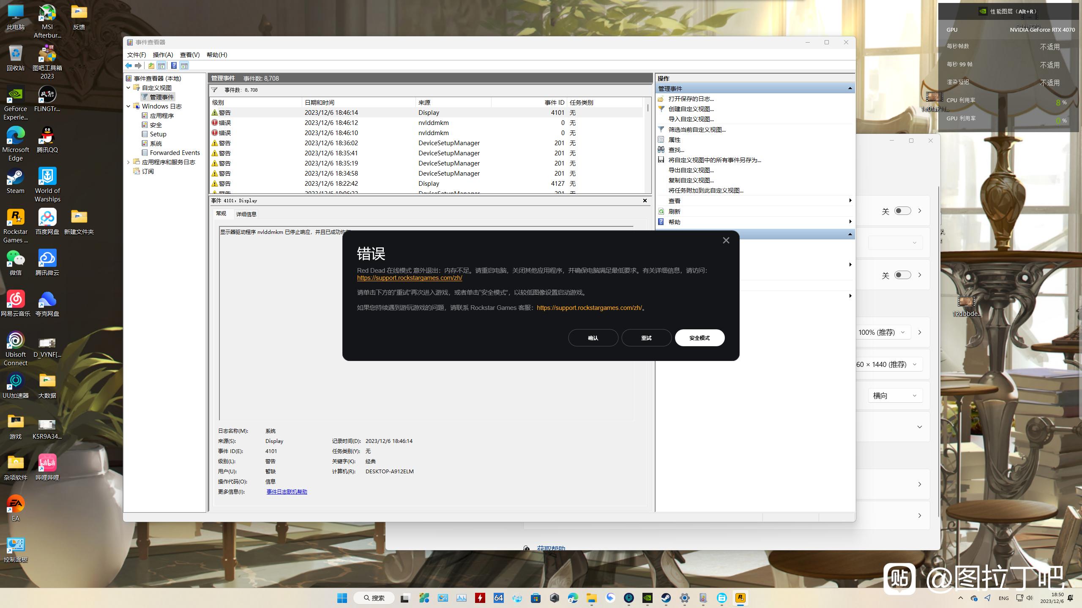Open the 操作(A) menu
Image resolution: width=1082 pixels, height=608 pixels.
click(163, 55)
